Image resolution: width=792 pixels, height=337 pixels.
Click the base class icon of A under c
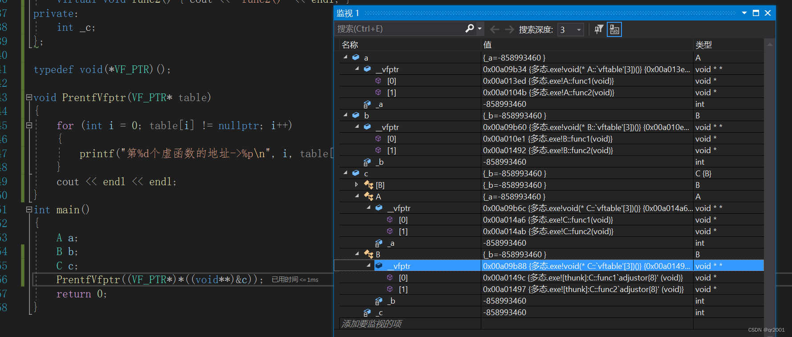point(369,196)
